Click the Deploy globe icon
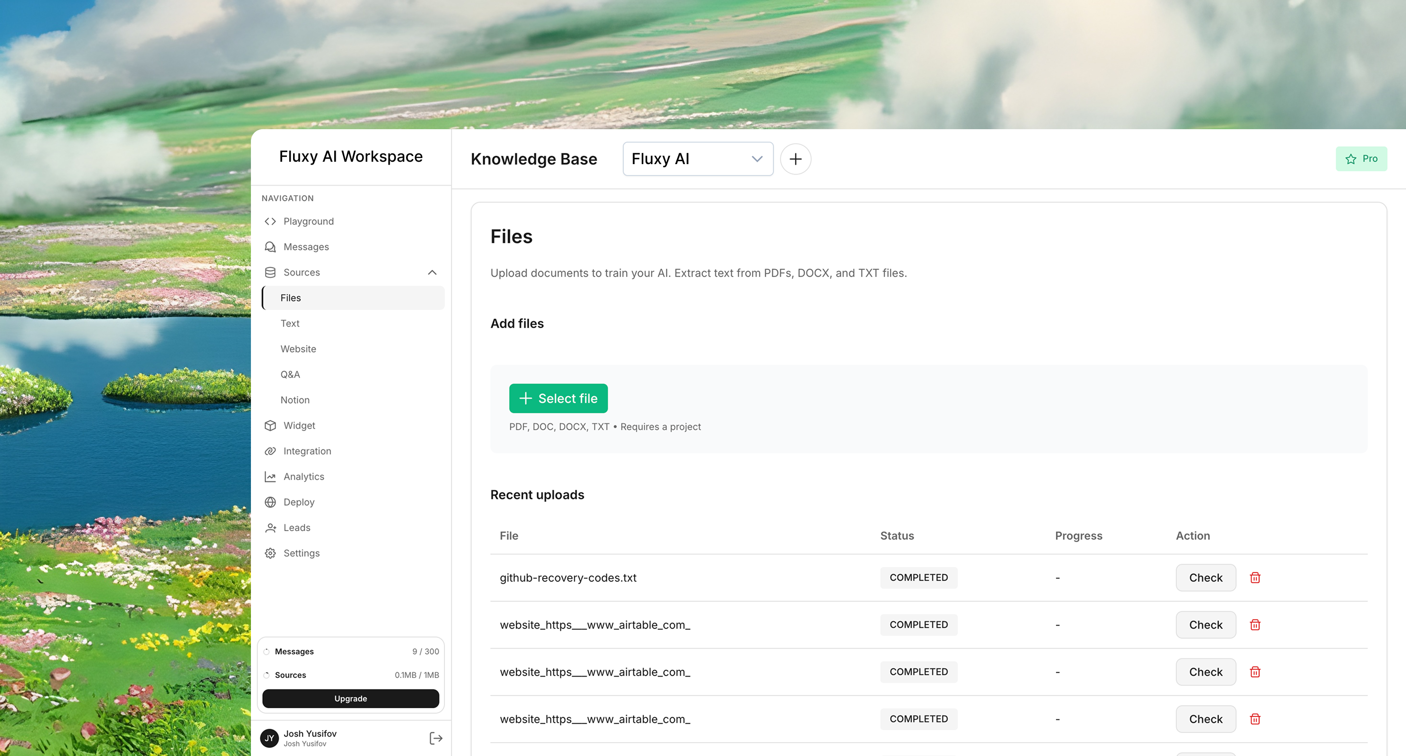1406x756 pixels. click(270, 502)
